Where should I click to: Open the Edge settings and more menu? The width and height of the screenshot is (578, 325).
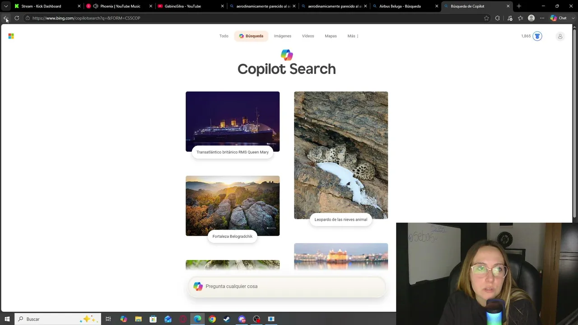542,18
